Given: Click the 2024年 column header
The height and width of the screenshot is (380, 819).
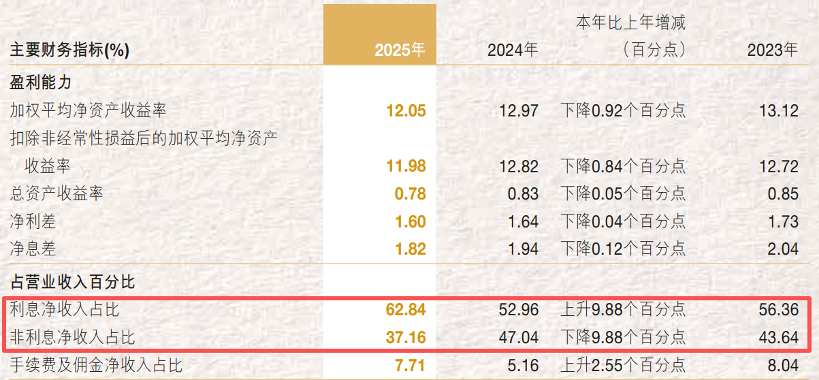Looking at the screenshot, I should [x=512, y=50].
